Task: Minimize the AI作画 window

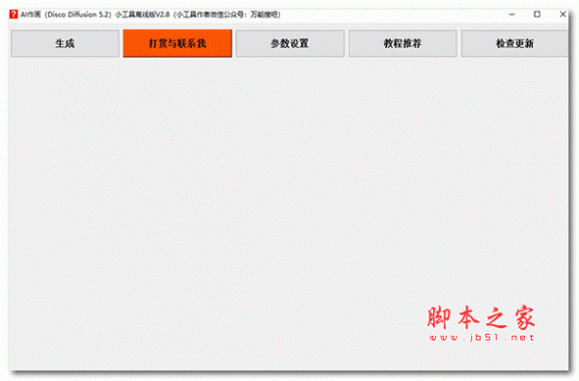Action: point(511,14)
